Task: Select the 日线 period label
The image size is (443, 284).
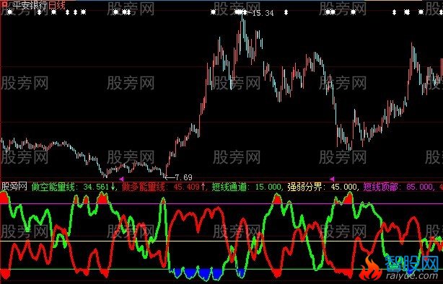Action: pos(57,5)
